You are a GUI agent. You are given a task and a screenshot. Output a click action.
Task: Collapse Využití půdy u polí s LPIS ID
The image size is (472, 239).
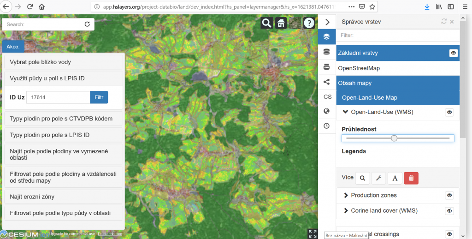point(64,78)
